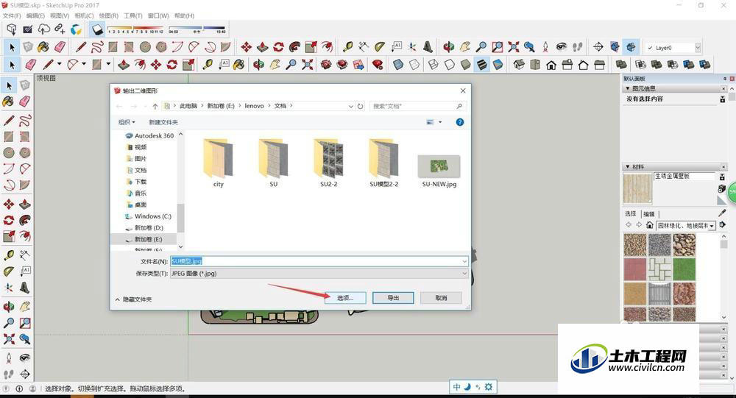The width and height of the screenshot is (736, 398).
Task: Select the Union solid tool
Action: pyautogui.click(x=657, y=64)
